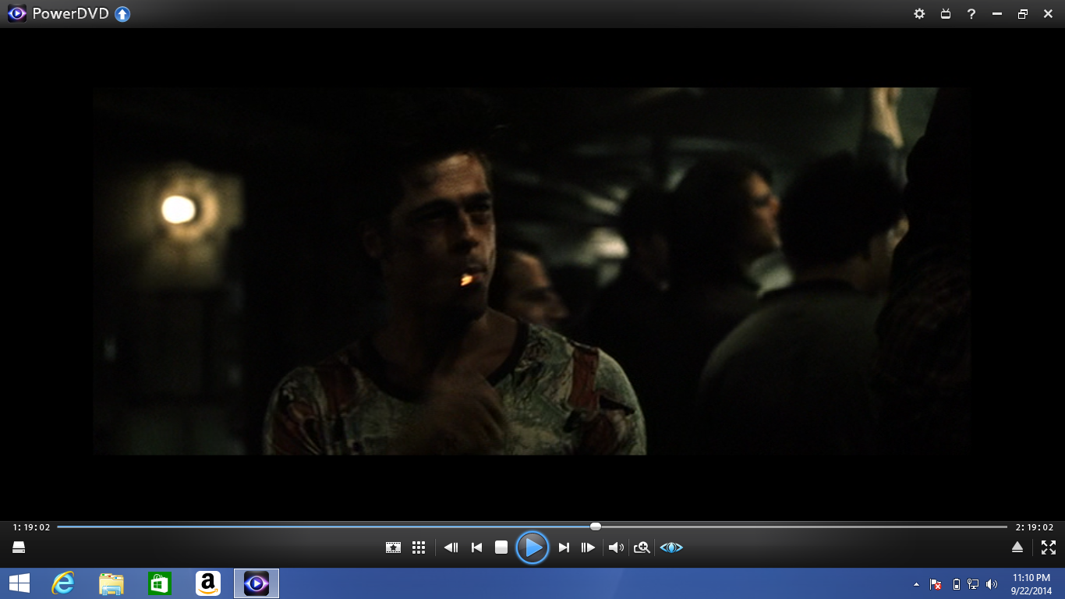Open system volume tray icon

pyautogui.click(x=992, y=584)
